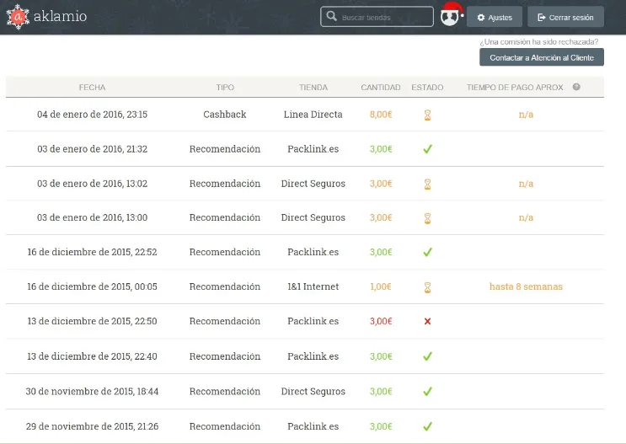This screenshot has height=444, width=626.
Task: Click hourglass status for 1&1 Internet row
Action: [427, 287]
